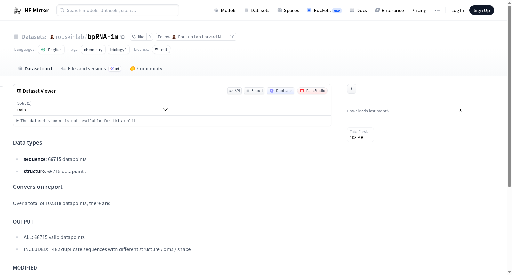Open the Docs navigation item
The width and height of the screenshot is (512, 275).
pos(358,11)
